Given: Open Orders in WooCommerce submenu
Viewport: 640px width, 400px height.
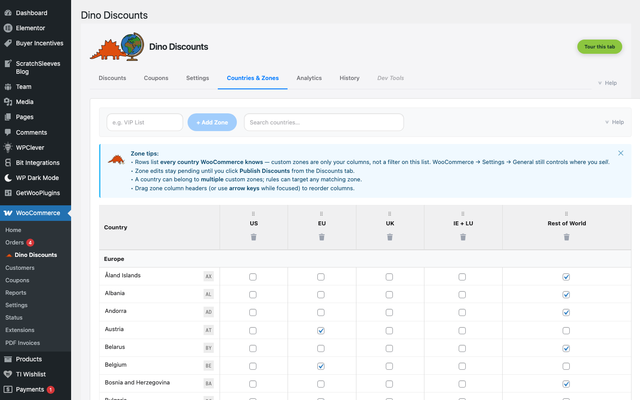Looking at the screenshot, I should point(14,242).
